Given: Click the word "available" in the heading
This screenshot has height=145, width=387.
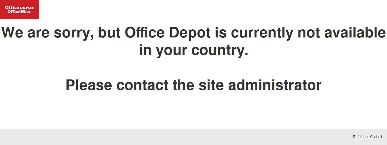Looking at the screenshot, I should tap(355, 32).
